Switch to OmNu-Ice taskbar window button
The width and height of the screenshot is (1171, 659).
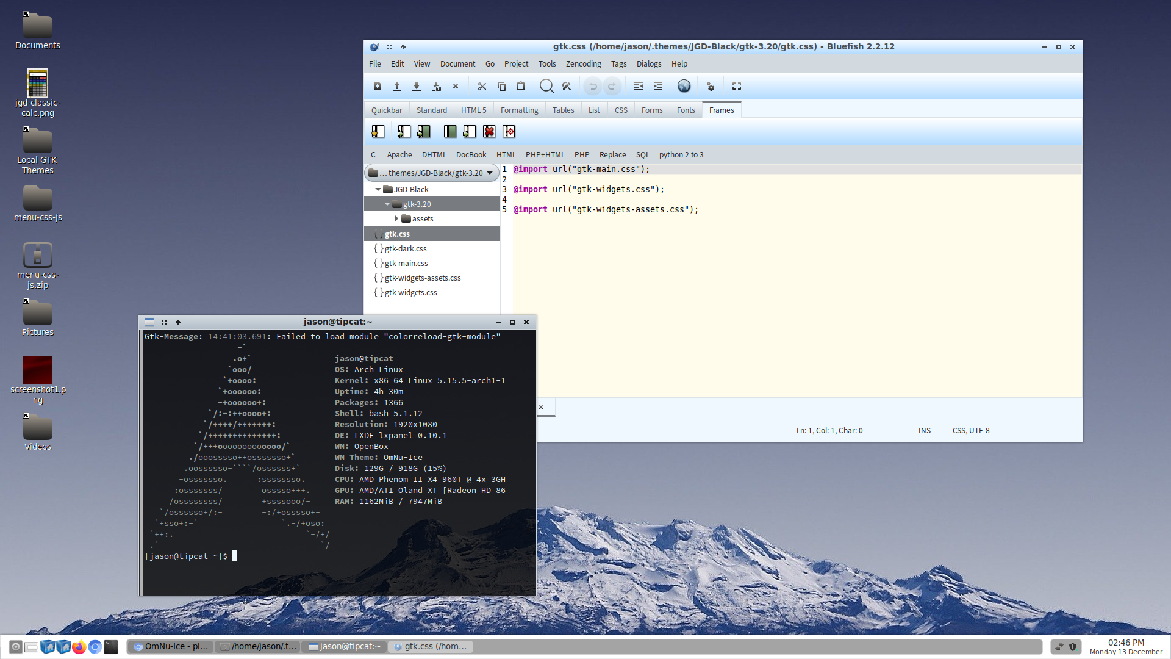(171, 647)
